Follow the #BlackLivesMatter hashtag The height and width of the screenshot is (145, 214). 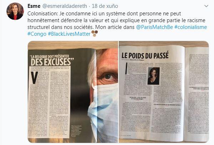coord(69,34)
